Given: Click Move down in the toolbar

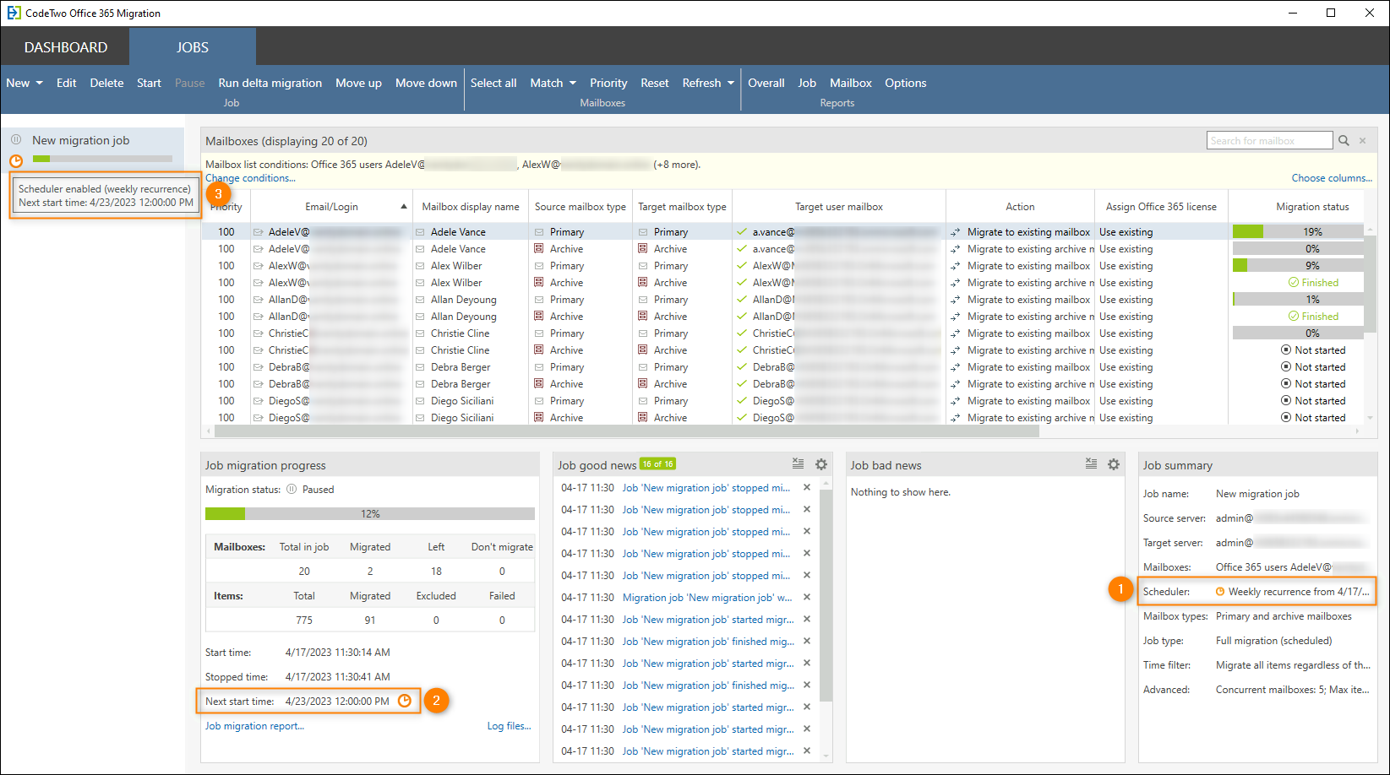Looking at the screenshot, I should coord(426,83).
